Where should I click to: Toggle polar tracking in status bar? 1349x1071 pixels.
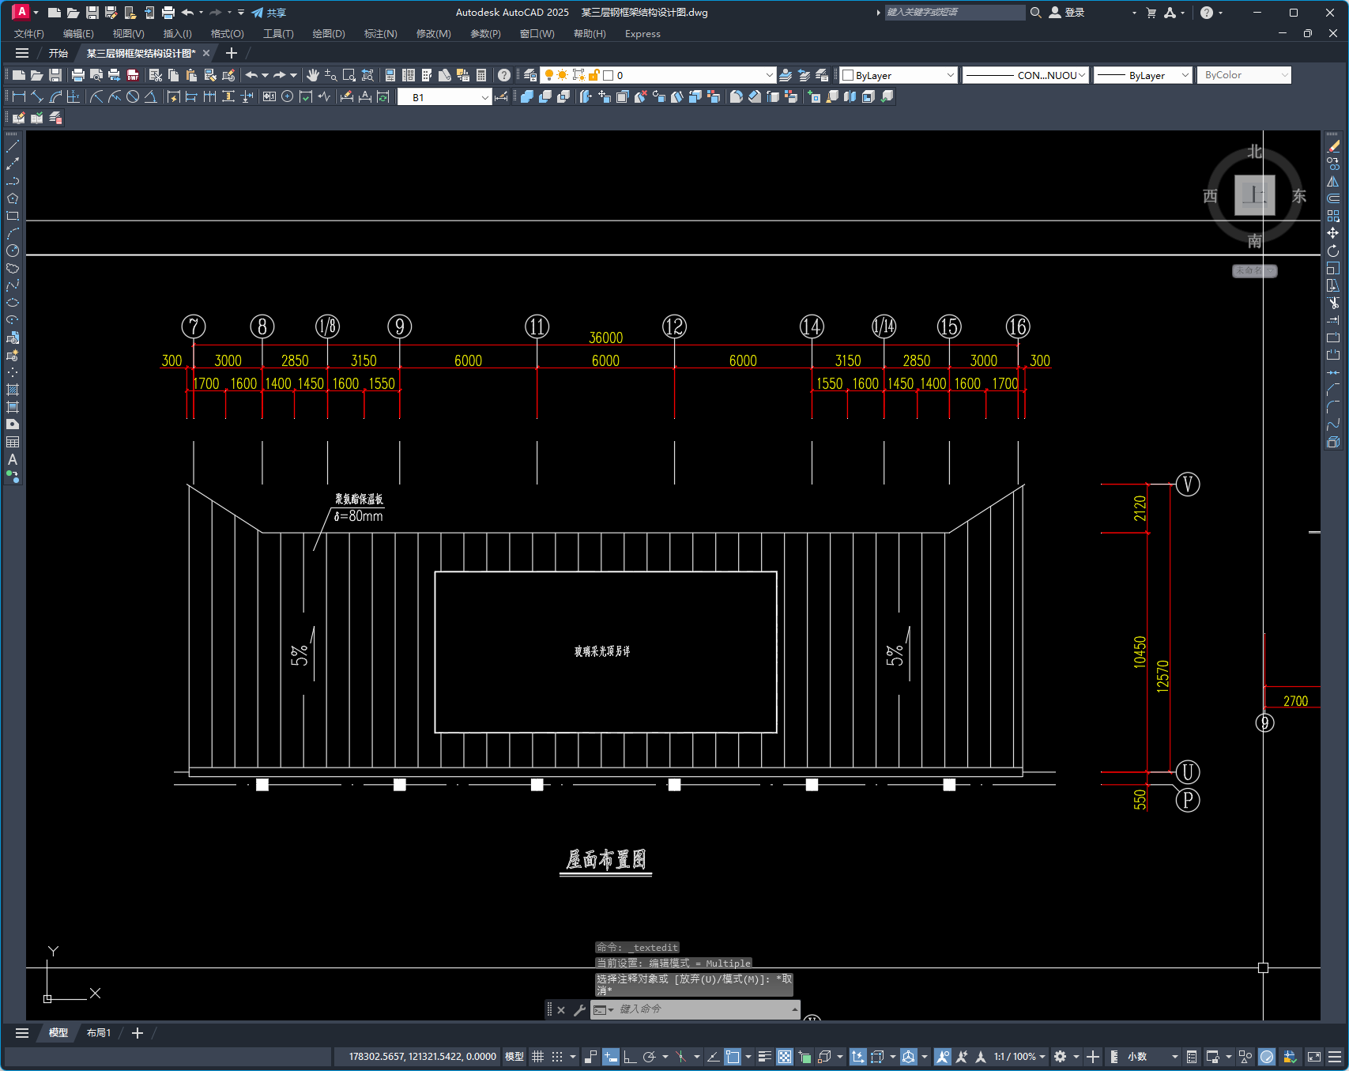click(650, 1057)
